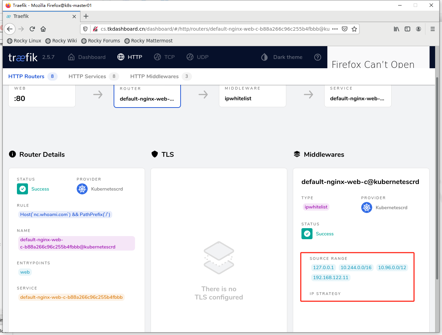Open the Firefox hamburger menu
The width and height of the screenshot is (442, 335).
click(432, 29)
